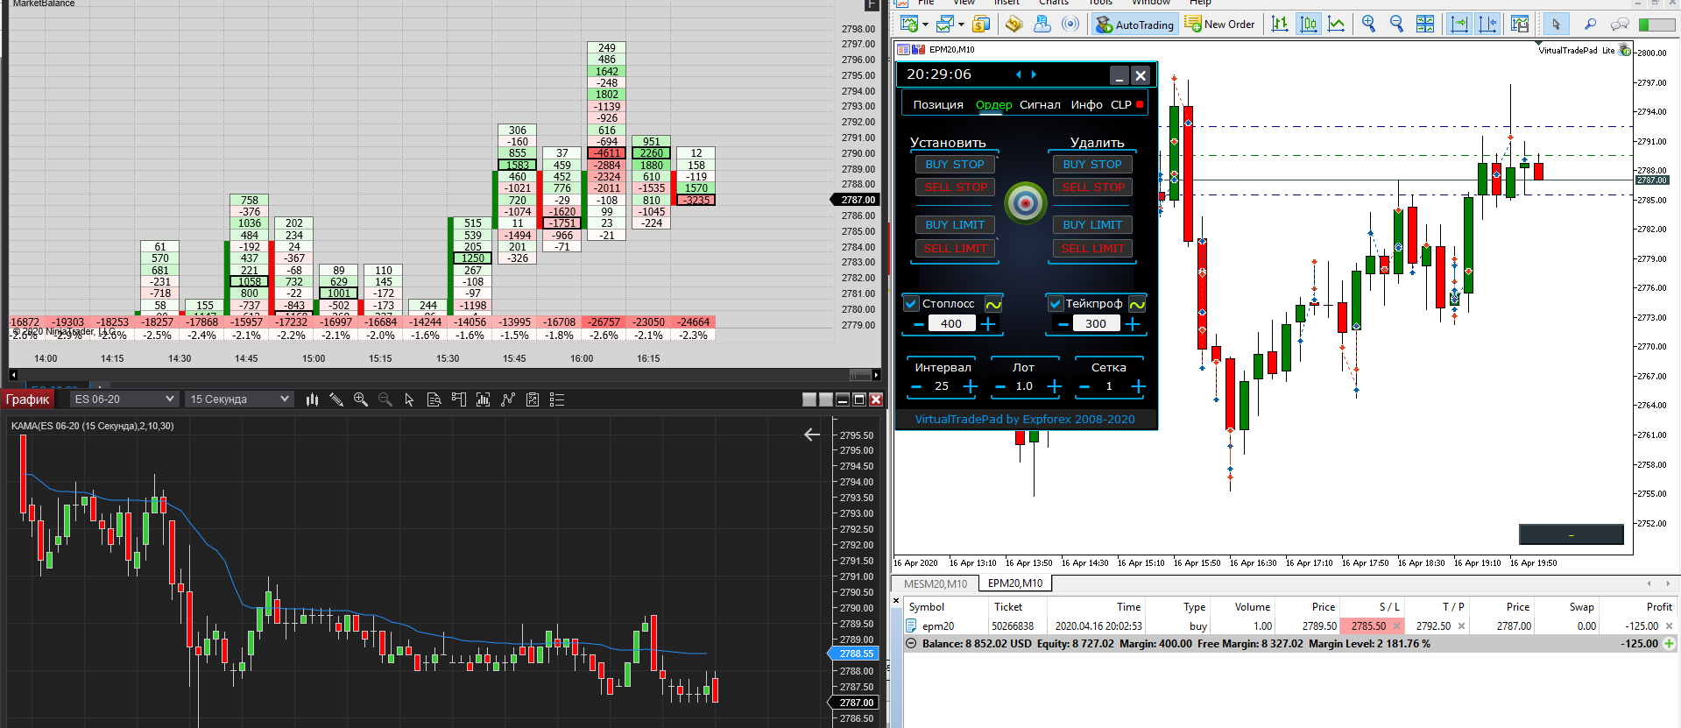Switch MetaTrader chart to bar chart
Image resolution: width=1681 pixels, height=728 pixels.
pos(1280,25)
